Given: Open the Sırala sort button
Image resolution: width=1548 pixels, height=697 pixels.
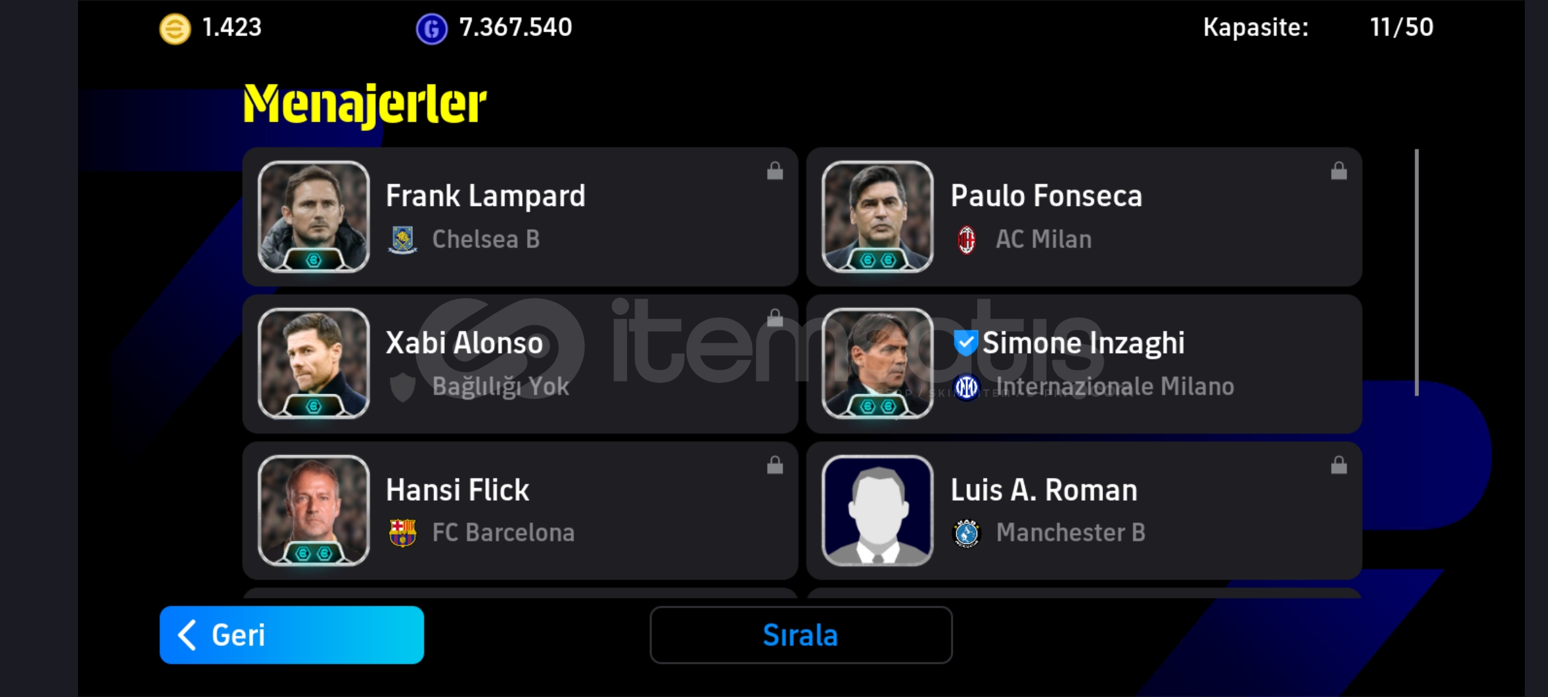Looking at the screenshot, I should [x=801, y=635].
